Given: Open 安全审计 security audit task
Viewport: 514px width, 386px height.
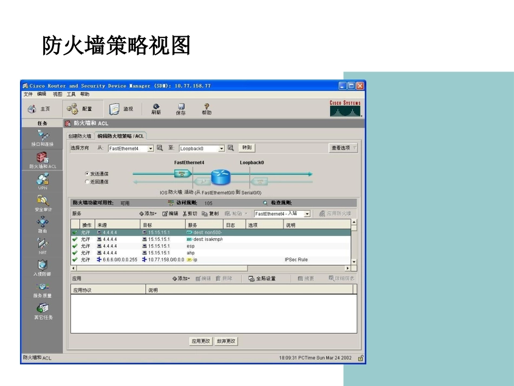Looking at the screenshot, I should pyautogui.click(x=43, y=204).
